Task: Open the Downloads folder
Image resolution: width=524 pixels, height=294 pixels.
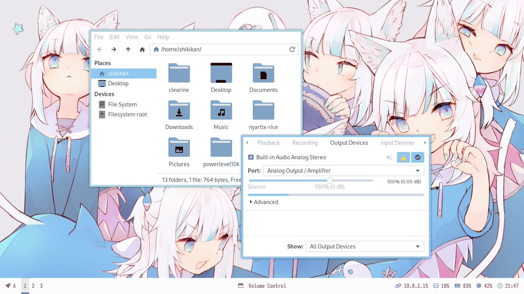Action: (179, 115)
